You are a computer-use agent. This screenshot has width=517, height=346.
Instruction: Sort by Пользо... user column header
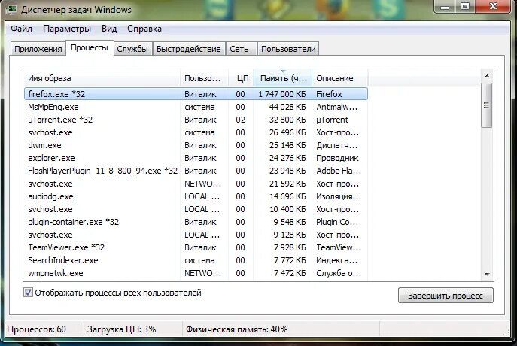[204, 78]
